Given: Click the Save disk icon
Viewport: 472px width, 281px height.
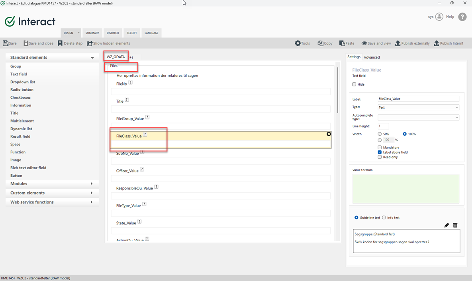Looking at the screenshot, I should [6, 43].
